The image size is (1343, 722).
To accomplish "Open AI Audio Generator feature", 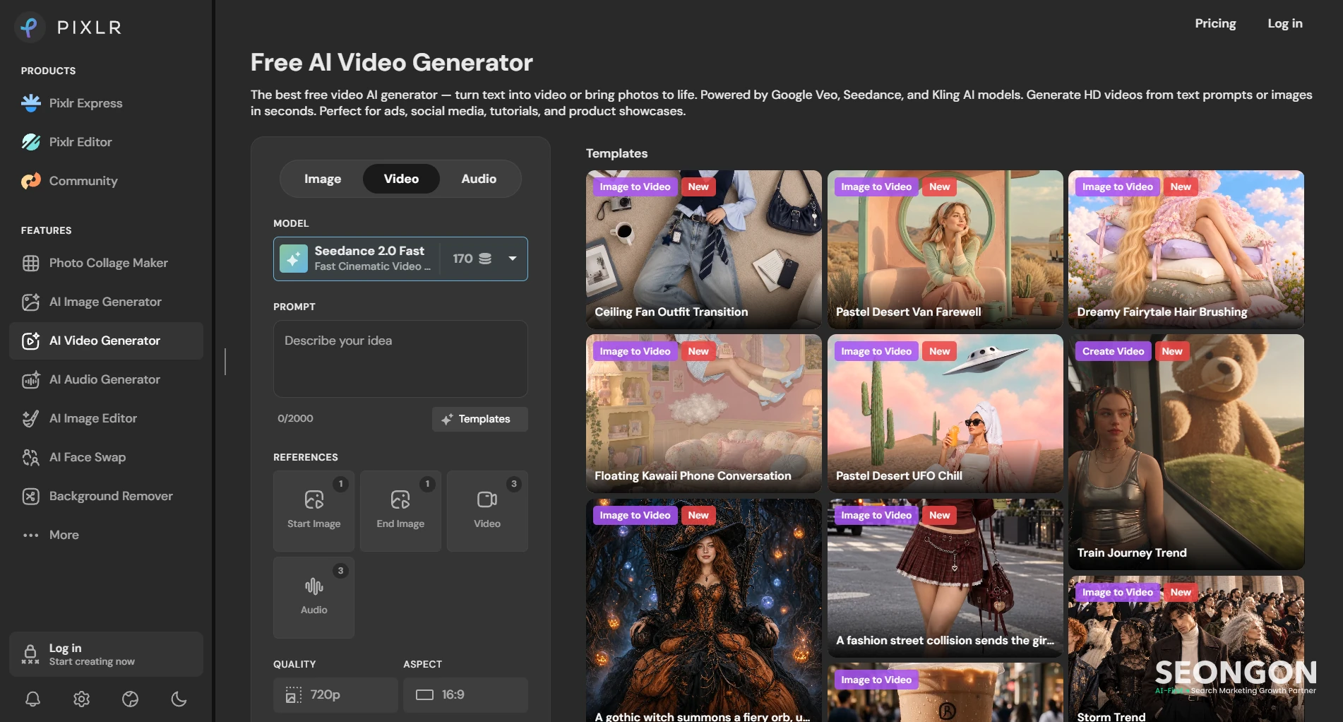I will (106, 379).
